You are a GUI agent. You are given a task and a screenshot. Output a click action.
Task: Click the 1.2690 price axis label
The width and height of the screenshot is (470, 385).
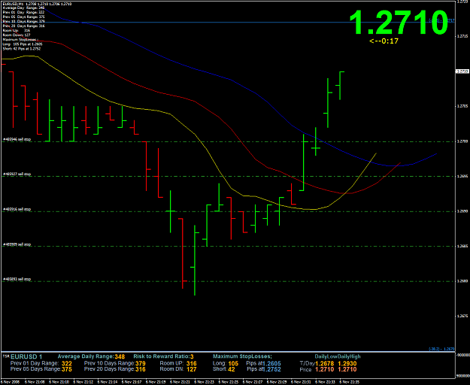462,211
